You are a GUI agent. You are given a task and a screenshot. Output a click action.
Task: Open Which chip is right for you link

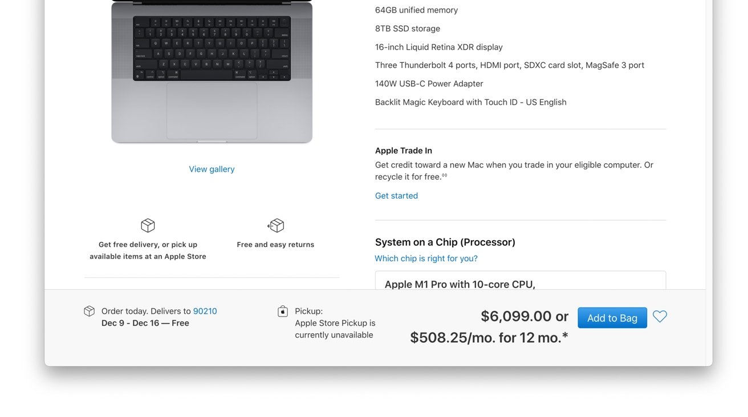[x=426, y=258]
